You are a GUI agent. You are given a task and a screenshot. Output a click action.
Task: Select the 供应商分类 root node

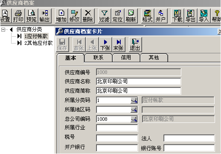[29, 29]
